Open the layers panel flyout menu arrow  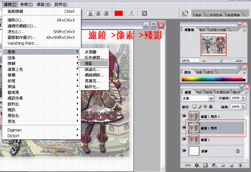[x=246, y=92]
